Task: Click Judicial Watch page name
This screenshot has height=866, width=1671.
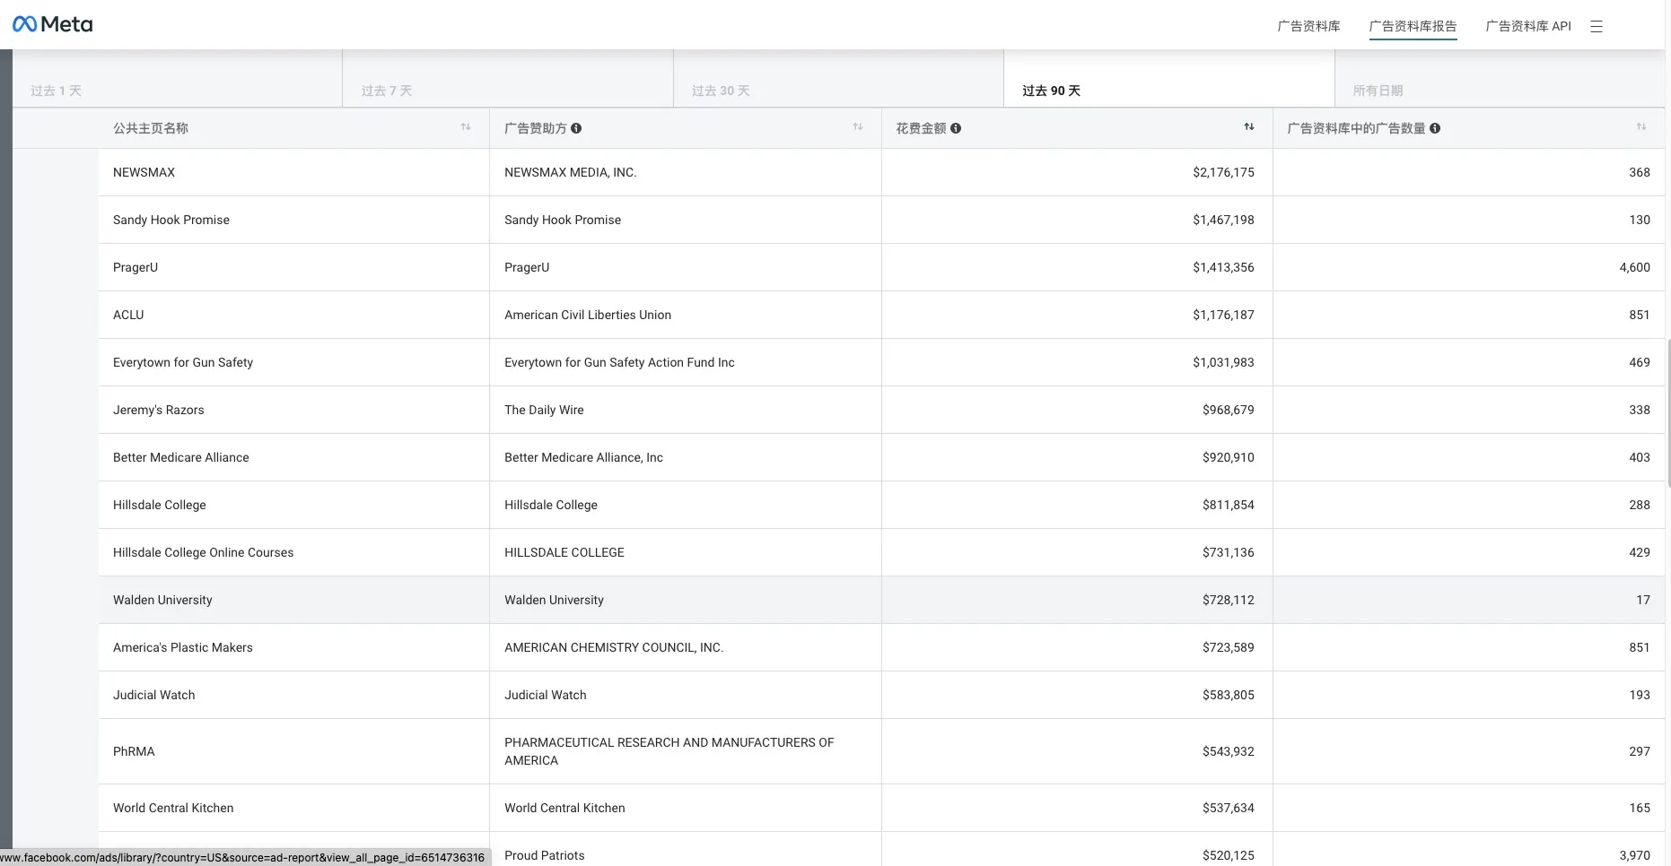Action: click(154, 695)
